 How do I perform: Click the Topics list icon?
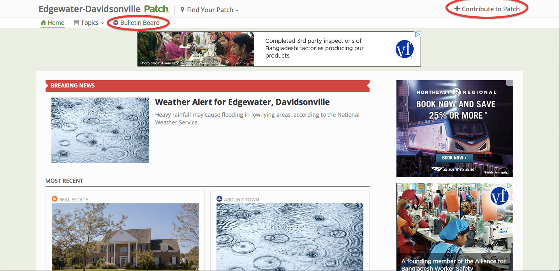pyautogui.click(x=76, y=23)
